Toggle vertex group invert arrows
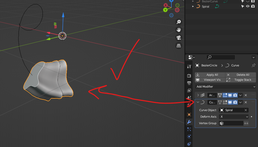The image size is (258, 147). coord(246,123)
